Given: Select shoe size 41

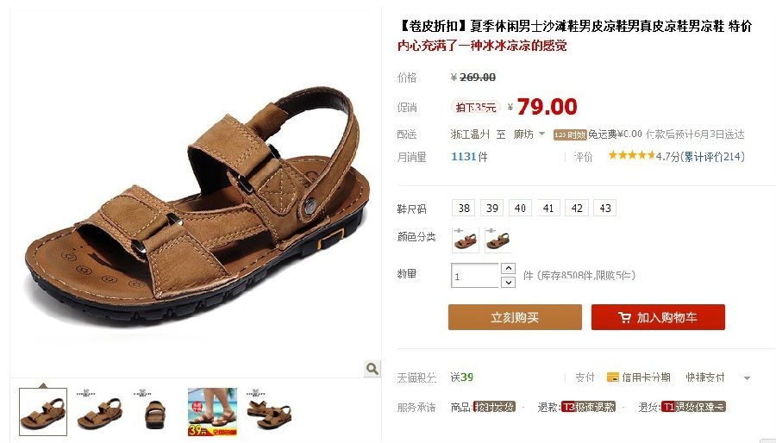Looking at the screenshot, I should tap(548, 209).
